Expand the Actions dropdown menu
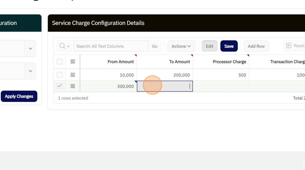Viewport: 305px width, 170px height. coord(181,46)
